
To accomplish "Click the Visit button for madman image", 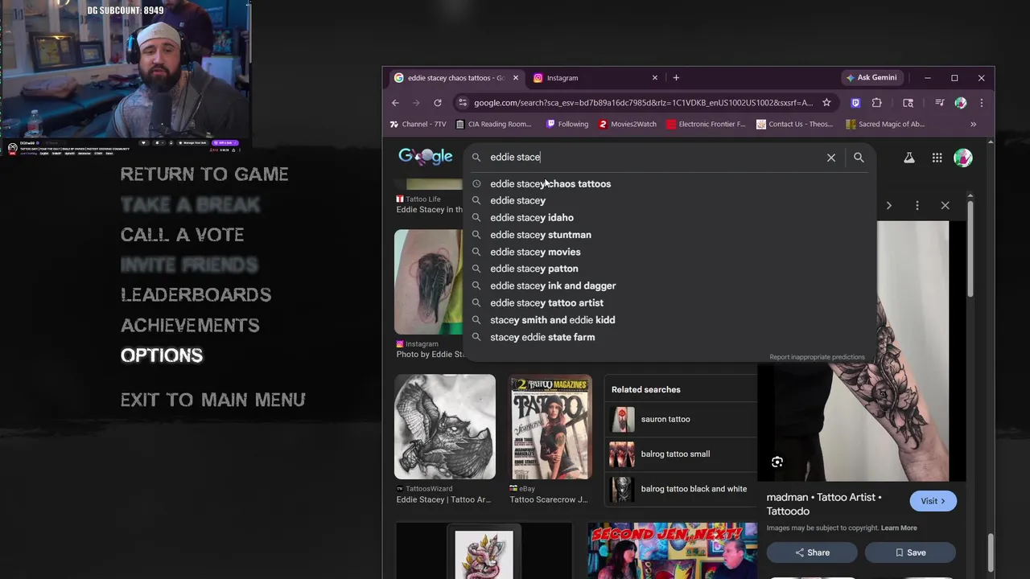I will point(933,501).
